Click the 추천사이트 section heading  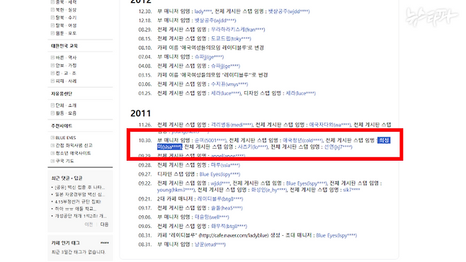pos(62,126)
